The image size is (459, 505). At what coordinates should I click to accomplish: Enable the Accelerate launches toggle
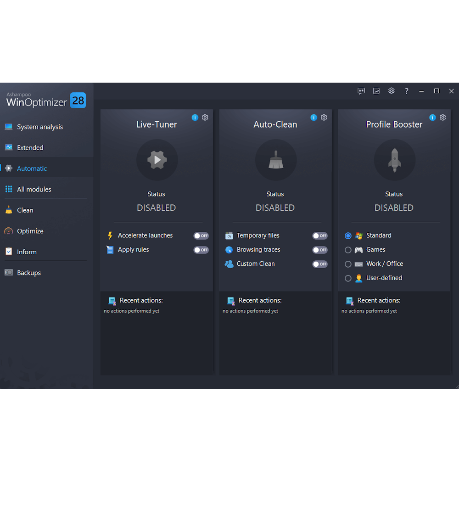[x=201, y=236]
